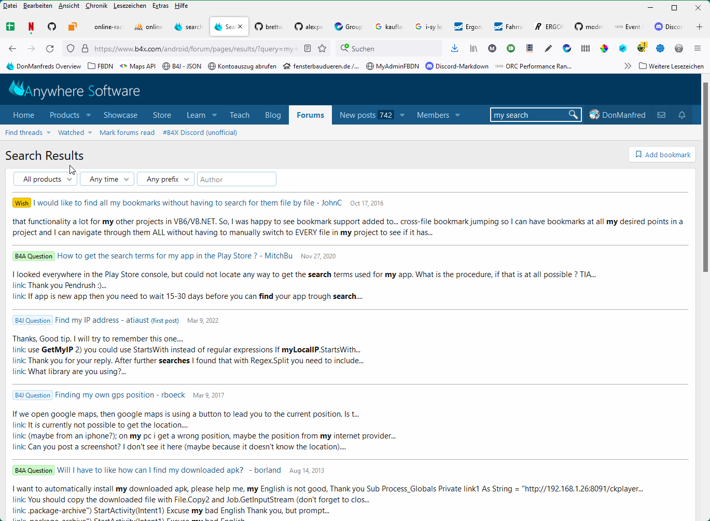Click the Add bookmark button

tap(662, 154)
